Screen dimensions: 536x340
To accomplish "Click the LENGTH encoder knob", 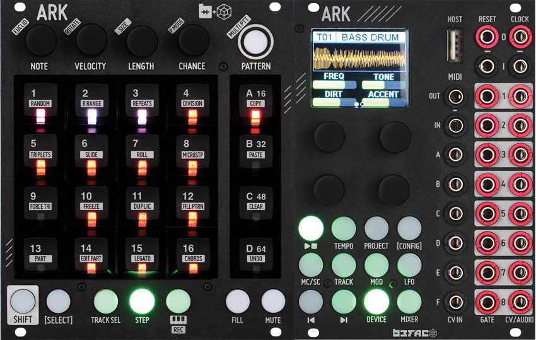I will [142, 41].
